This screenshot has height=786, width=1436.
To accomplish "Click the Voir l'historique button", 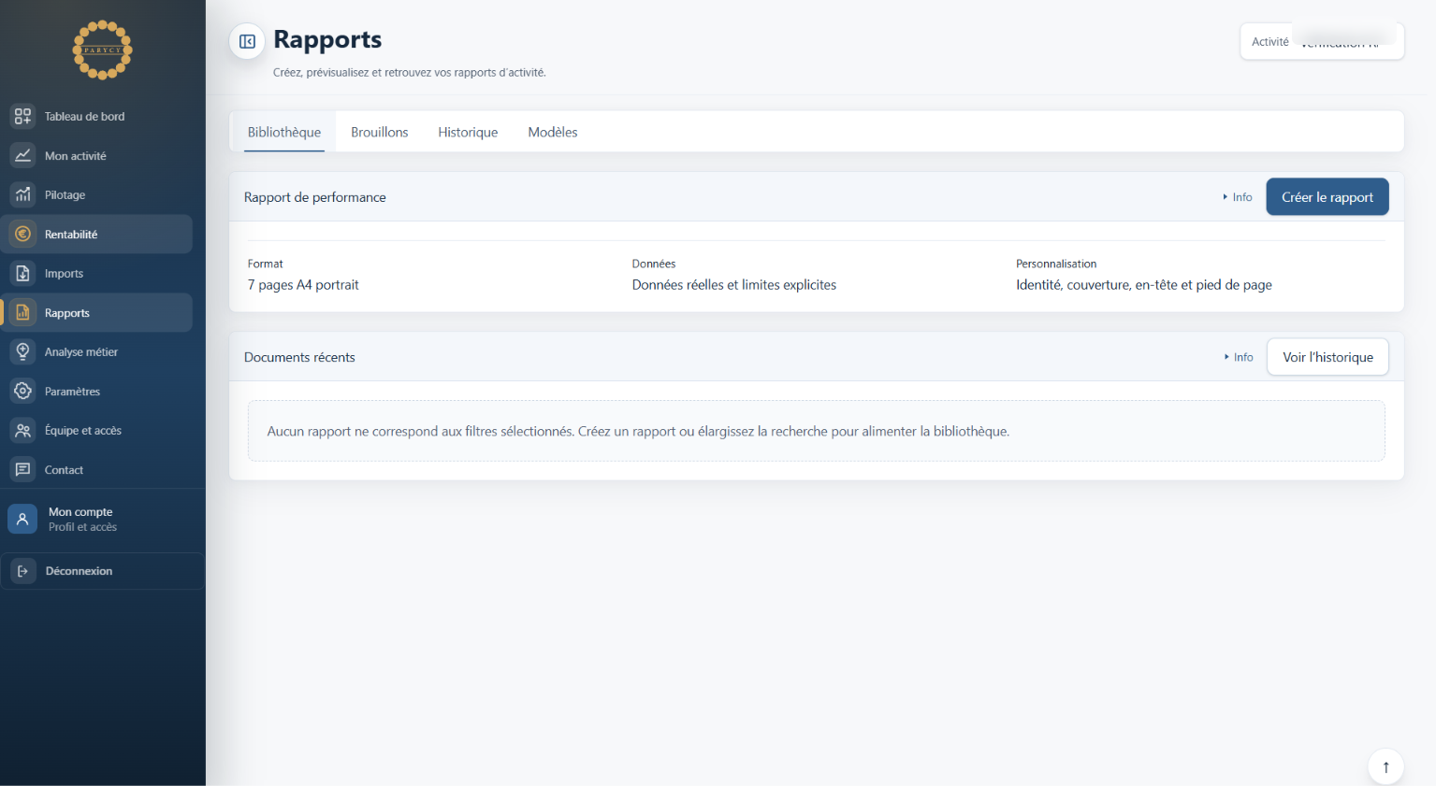I will (x=1327, y=357).
